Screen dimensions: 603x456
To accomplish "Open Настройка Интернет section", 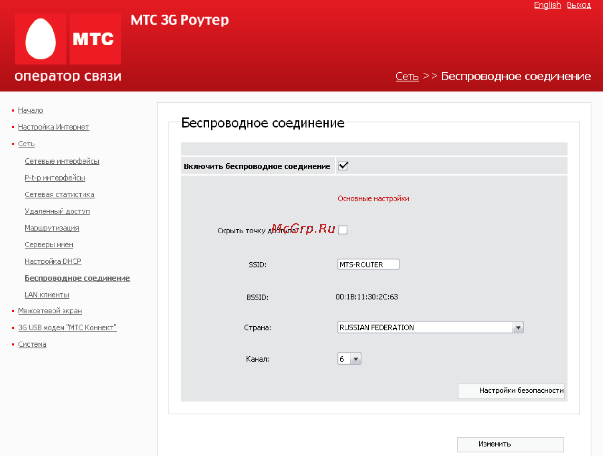I will [53, 127].
